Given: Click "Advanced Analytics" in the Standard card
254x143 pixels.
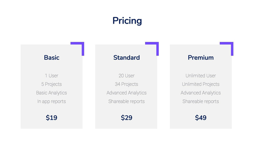Looking at the screenshot, I should coord(126,93).
